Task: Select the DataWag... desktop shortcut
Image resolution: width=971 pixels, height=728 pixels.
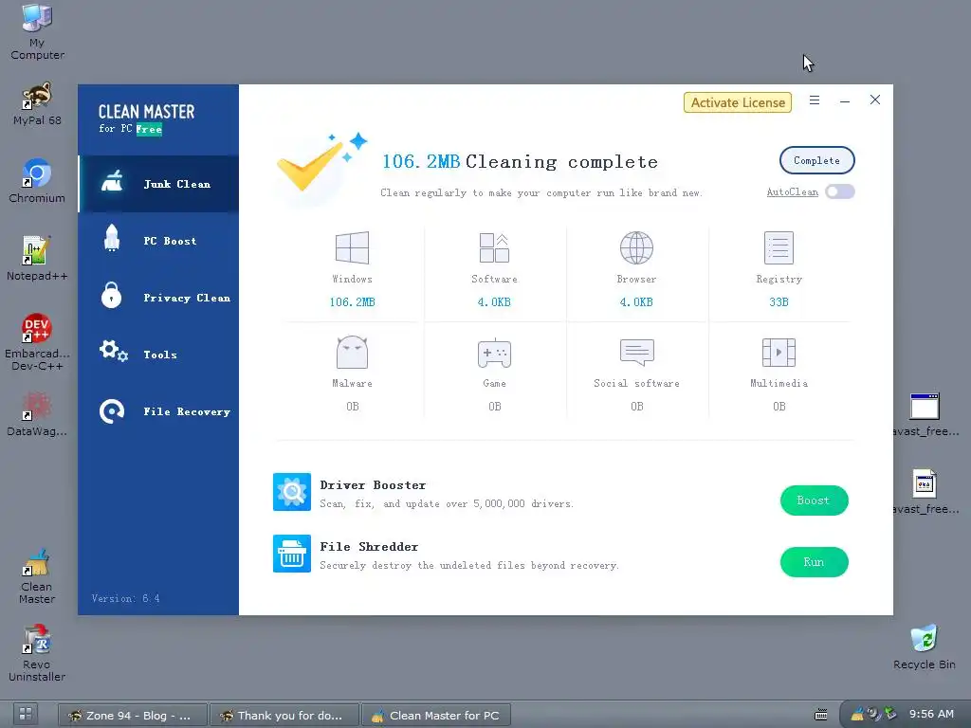Action: [x=37, y=413]
